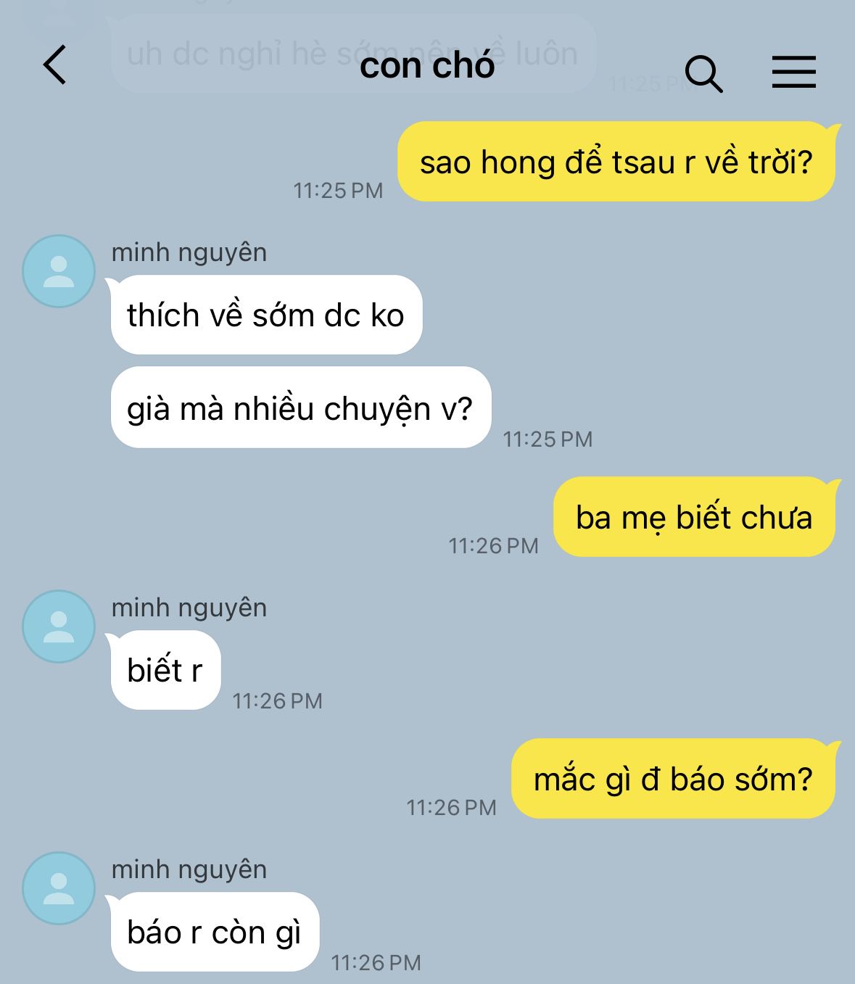This screenshot has width=855, height=984.
Task: Tap the 11:26 PM timestamp beside 'ba mẹ biết chưa'
Action: click(493, 546)
